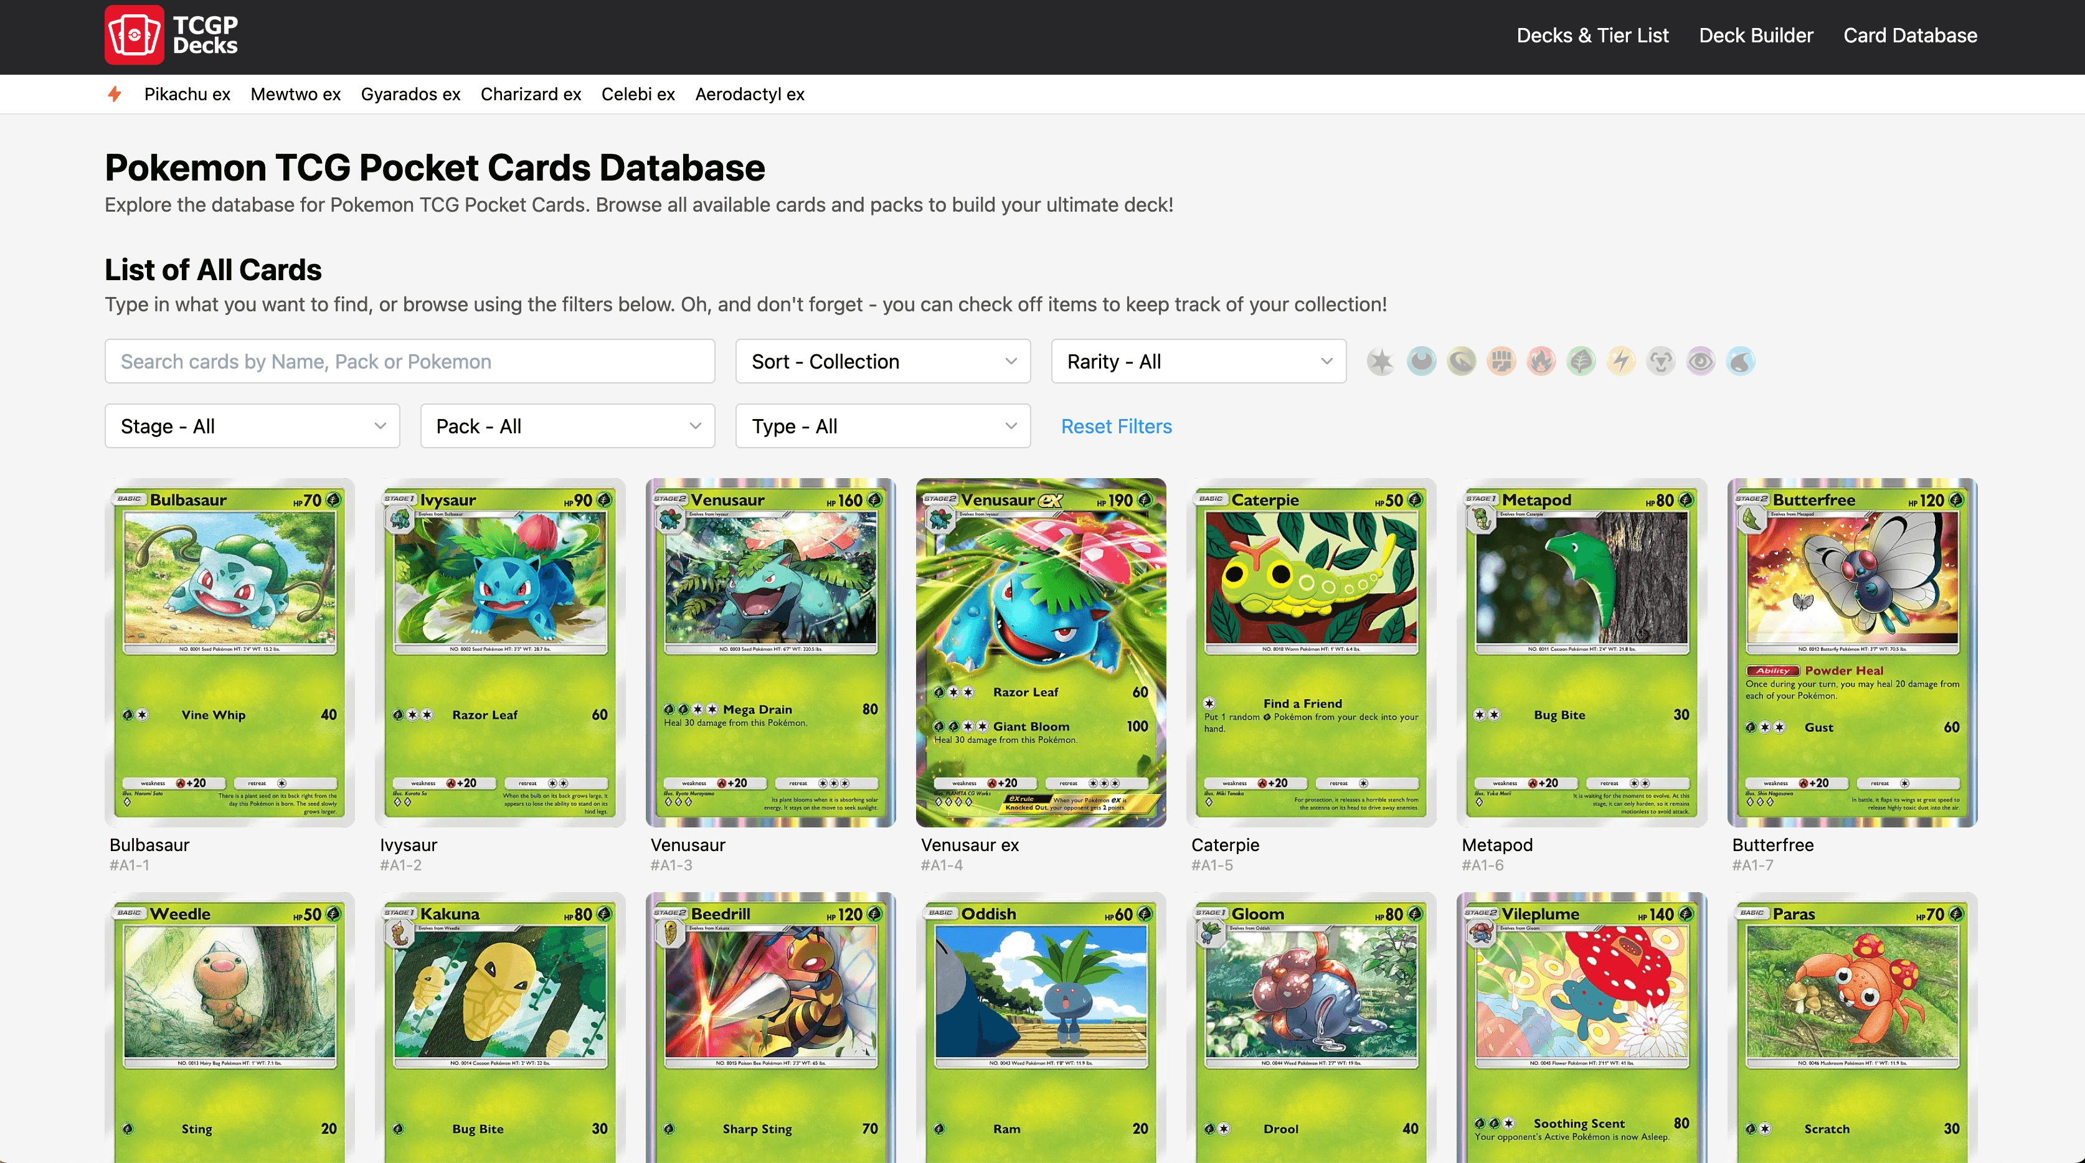Filter by Fighting energy fist icon

(x=1501, y=361)
